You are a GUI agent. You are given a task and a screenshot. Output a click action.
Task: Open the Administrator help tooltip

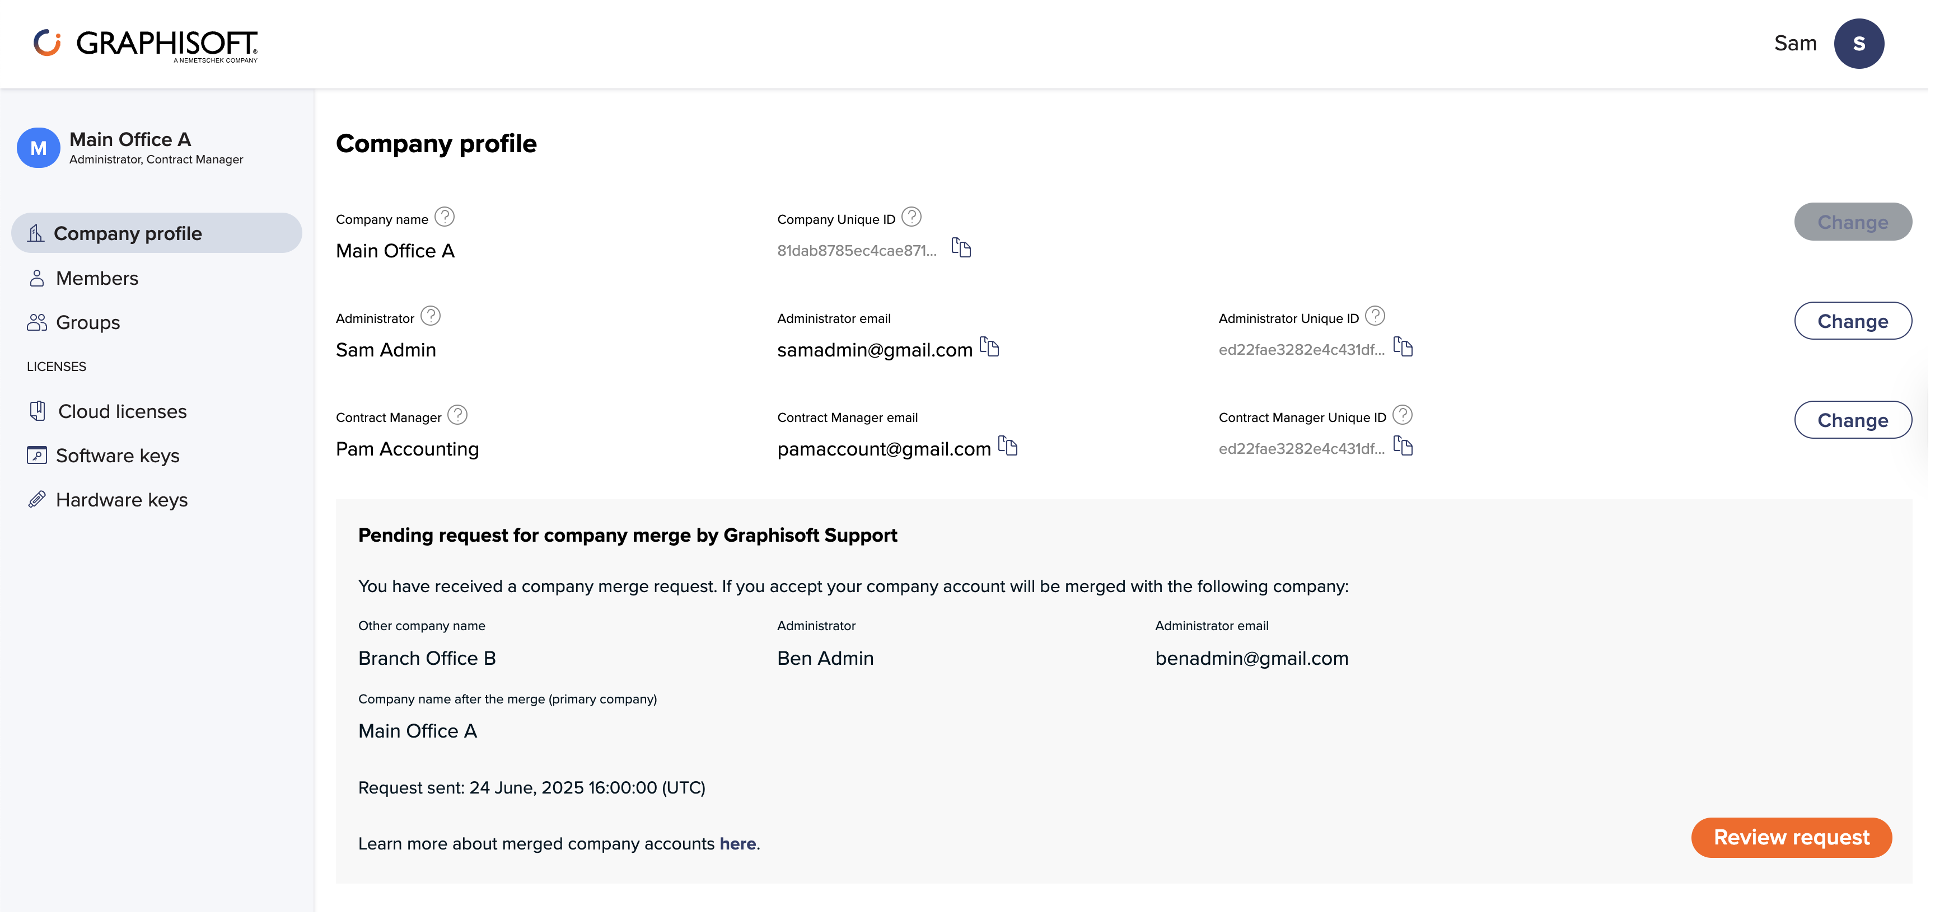click(431, 316)
